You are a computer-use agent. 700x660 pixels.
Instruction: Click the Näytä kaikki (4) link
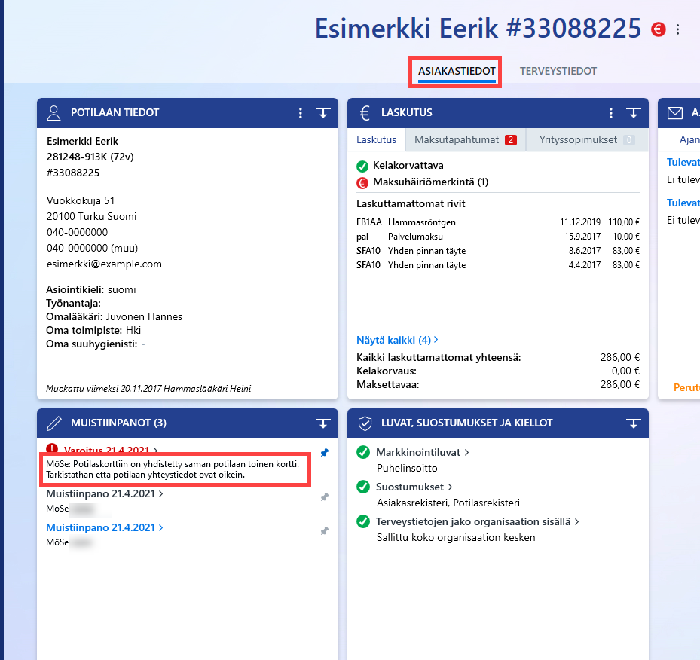(397, 340)
